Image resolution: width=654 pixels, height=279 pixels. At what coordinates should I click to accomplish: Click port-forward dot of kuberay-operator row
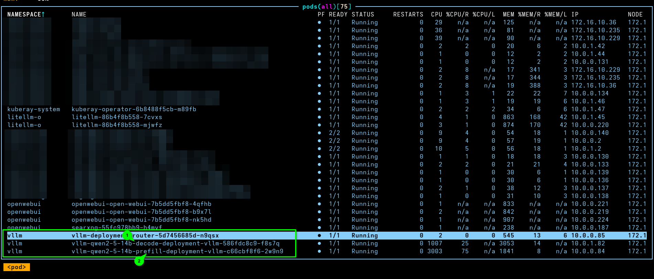(320, 109)
